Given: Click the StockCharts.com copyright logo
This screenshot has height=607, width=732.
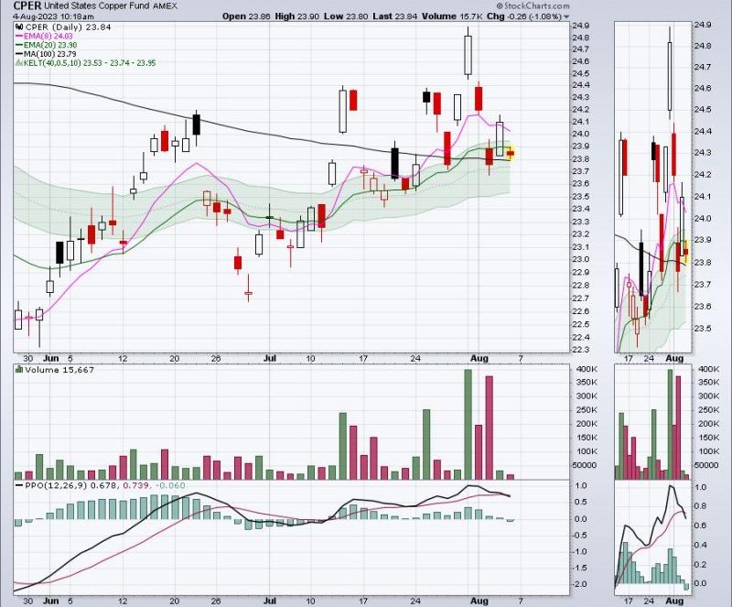Looking at the screenshot, I should [x=533, y=6].
